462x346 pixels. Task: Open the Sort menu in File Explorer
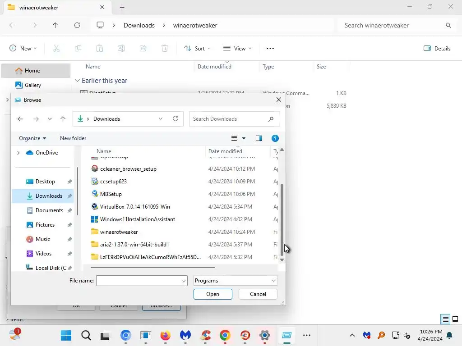point(197,49)
